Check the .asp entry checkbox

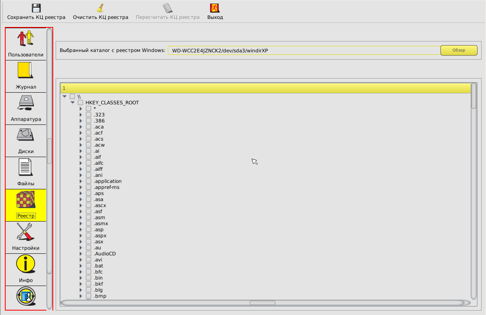(89, 230)
